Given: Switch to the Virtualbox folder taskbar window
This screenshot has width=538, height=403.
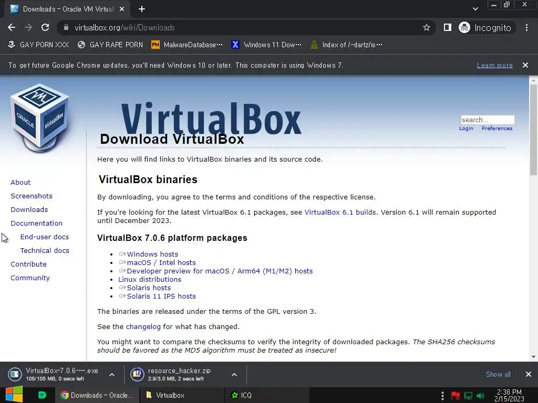Looking at the screenshot, I should coord(182,395).
